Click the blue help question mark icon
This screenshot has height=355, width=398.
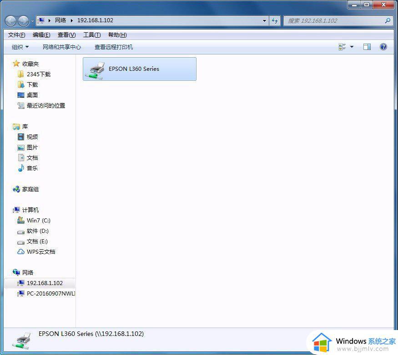(x=383, y=47)
